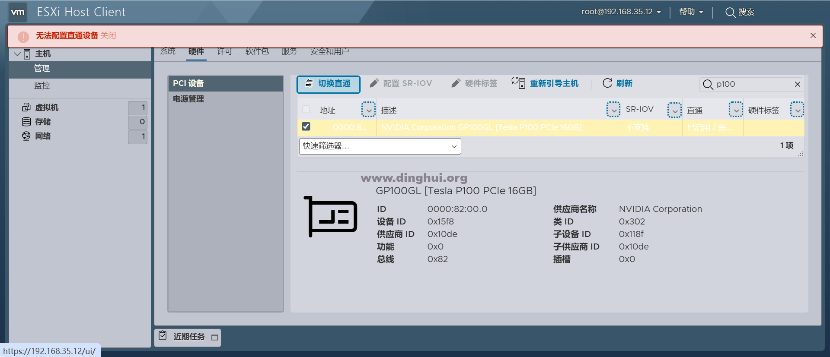This screenshot has height=357, width=830.
Task: Open the SR-IOV column dropdown
Action: click(675, 110)
